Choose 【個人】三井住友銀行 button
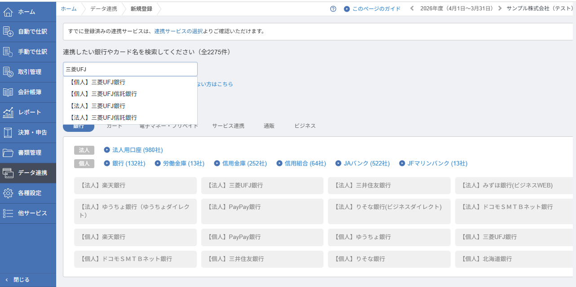This screenshot has width=576, height=287. tap(262, 259)
